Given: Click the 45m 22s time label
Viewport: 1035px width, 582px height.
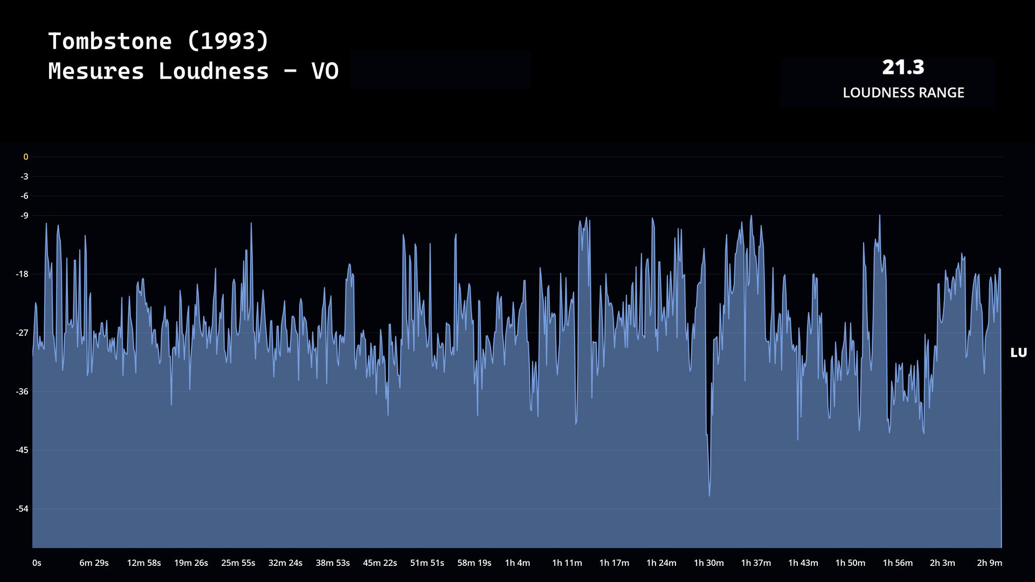Looking at the screenshot, I should [x=380, y=563].
